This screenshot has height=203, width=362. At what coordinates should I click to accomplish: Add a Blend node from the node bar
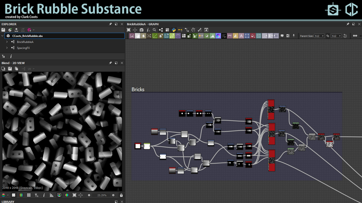(x=137, y=36)
